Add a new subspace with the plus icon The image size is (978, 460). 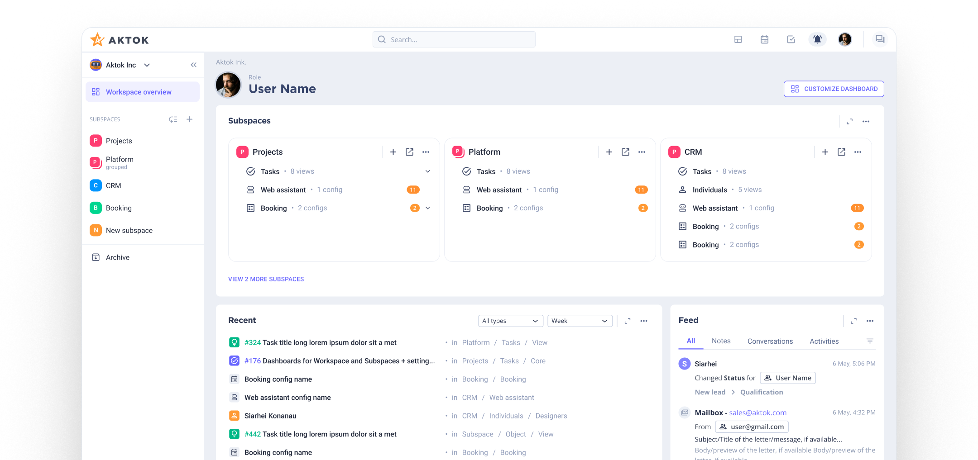189,119
